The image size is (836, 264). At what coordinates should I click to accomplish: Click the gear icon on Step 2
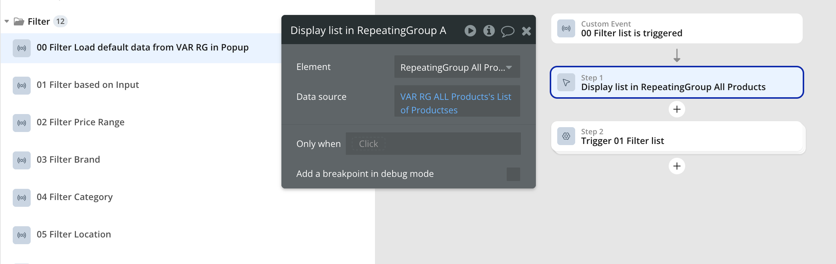coord(566,136)
